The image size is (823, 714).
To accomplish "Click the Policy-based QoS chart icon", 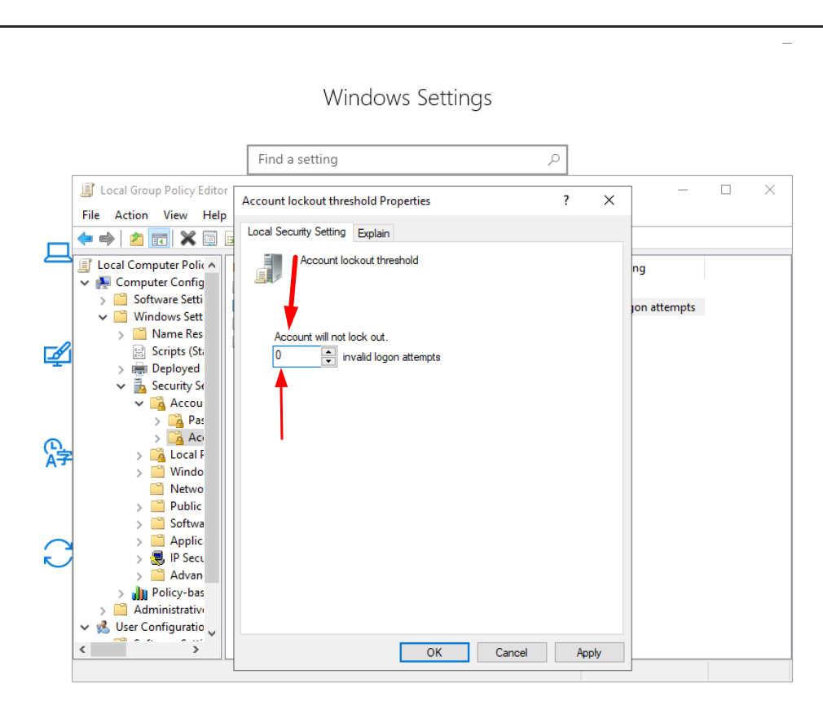I will [x=139, y=593].
